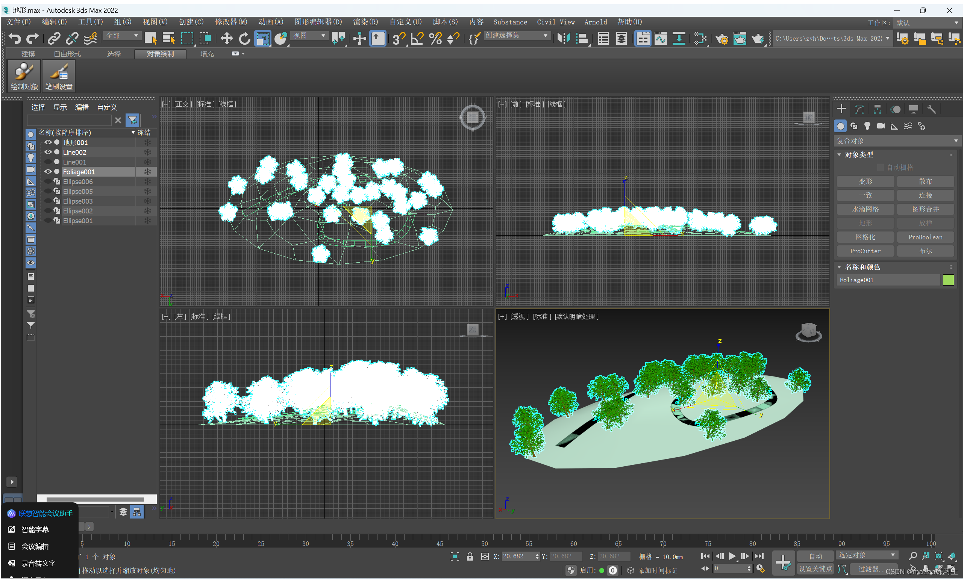964x579 pixels.
Task: Switch to the Modify command panel icon
Action: tap(859, 109)
